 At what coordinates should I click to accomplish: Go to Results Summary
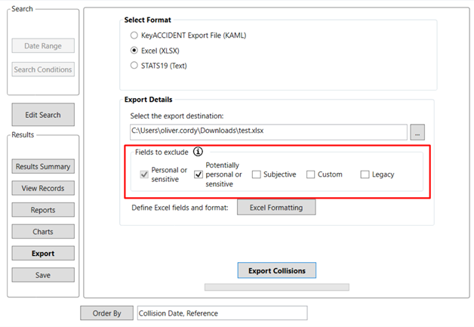43,166
